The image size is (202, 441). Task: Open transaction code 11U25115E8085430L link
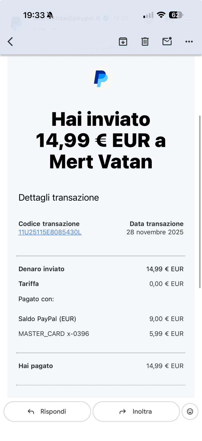pyautogui.click(x=50, y=232)
